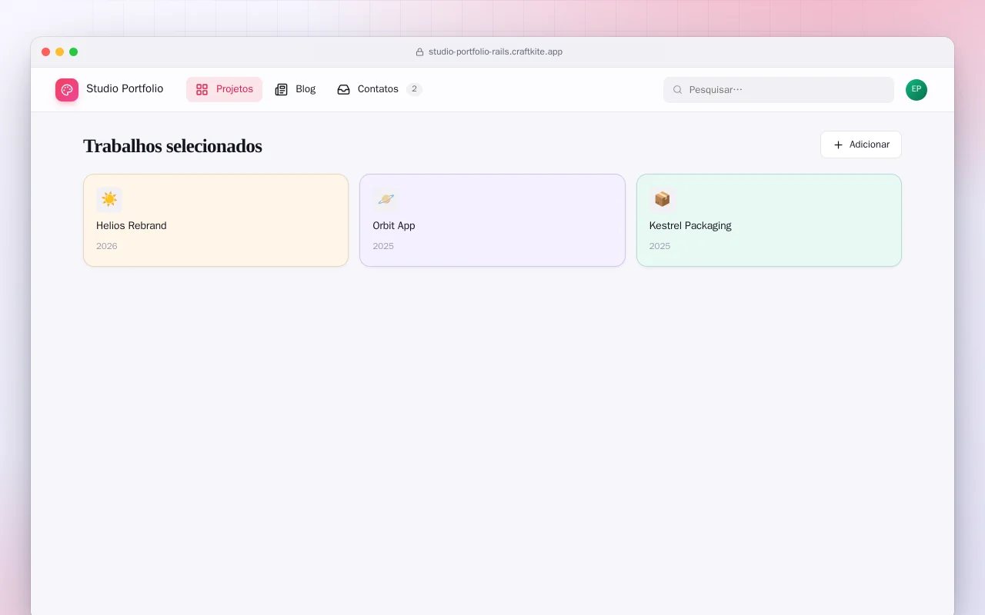This screenshot has width=985, height=615.
Task: Click the planet emoji on Orbit App
Action: pyautogui.click(x=386, y=199)
